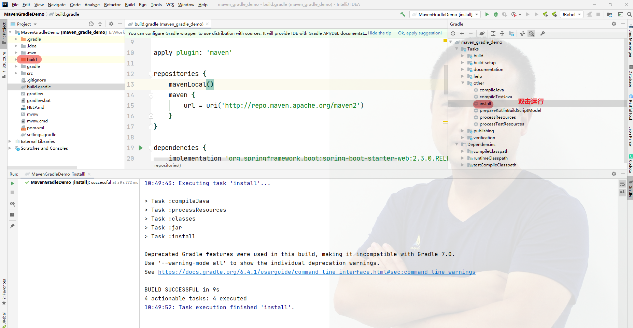The width and height of the screenshot is (633, 328).
Task: Open Run panel gear settings
Action: click(614, 174)
